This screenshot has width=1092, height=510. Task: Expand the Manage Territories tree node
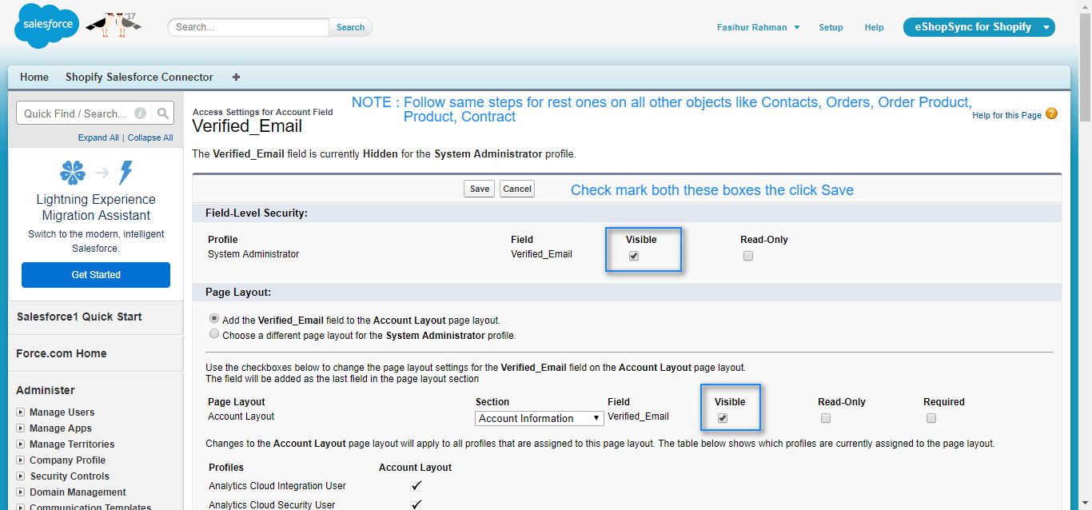coord(20,444)
